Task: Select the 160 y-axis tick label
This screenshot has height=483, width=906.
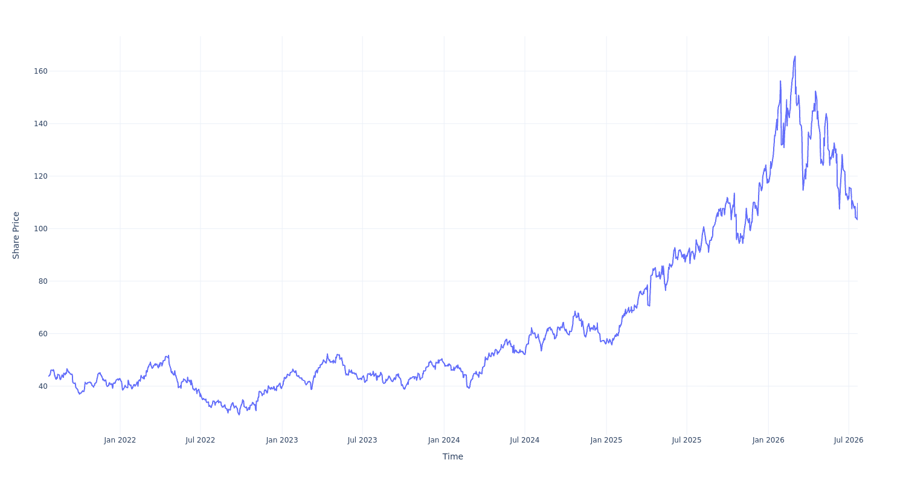Action: (x=40, y=71)
